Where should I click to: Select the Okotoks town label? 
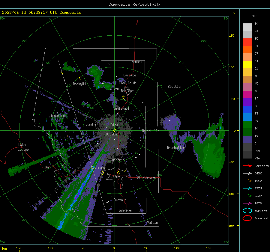120,200
